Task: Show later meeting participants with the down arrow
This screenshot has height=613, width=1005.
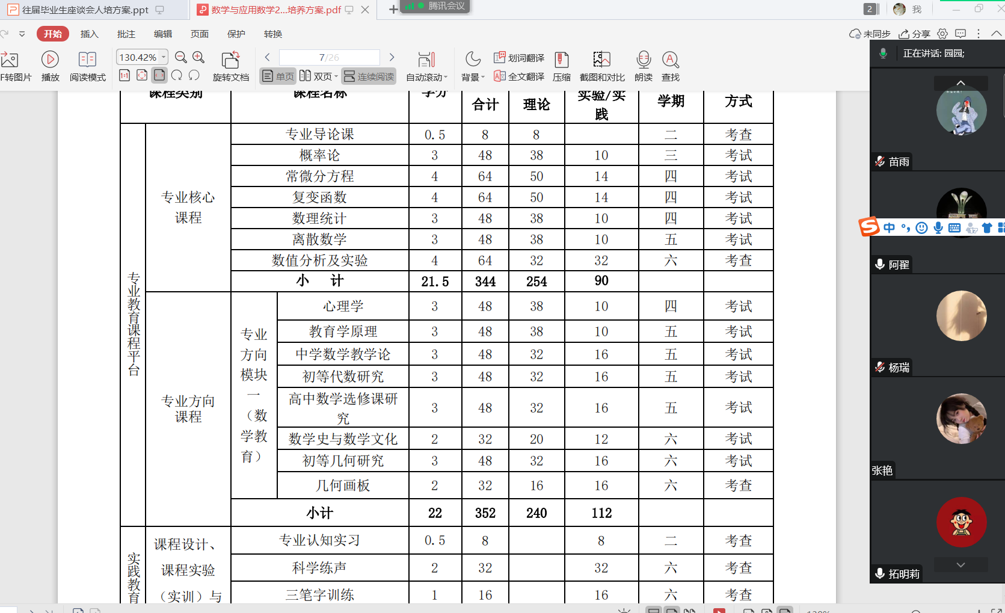Action: [x=960, y=565]
